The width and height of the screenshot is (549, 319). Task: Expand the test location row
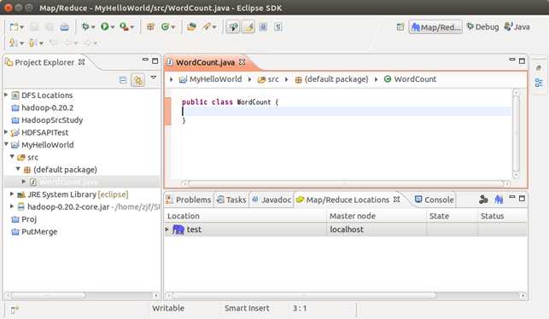coord(167,229)
